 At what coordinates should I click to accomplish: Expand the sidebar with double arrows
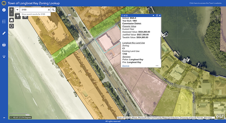coord(4,118)
